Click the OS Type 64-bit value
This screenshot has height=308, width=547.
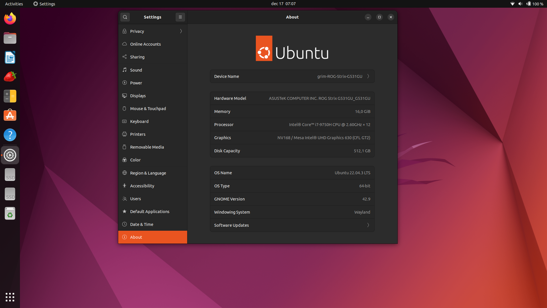click(365, 186)
